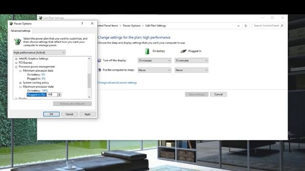
Task: Close the Power Options dialog
Action: (x=92, y=23)
